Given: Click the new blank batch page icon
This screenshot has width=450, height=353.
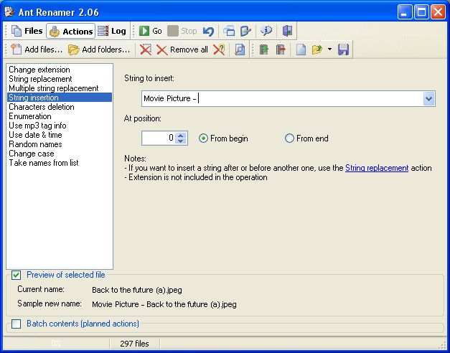Looking at the screenshot, I should 301,50.
